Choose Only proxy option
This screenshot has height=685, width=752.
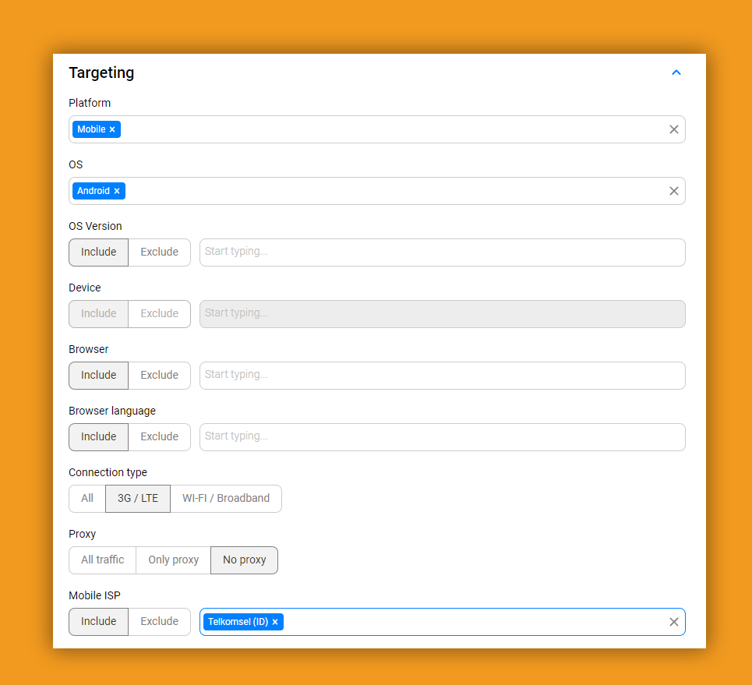coord(173,560)
